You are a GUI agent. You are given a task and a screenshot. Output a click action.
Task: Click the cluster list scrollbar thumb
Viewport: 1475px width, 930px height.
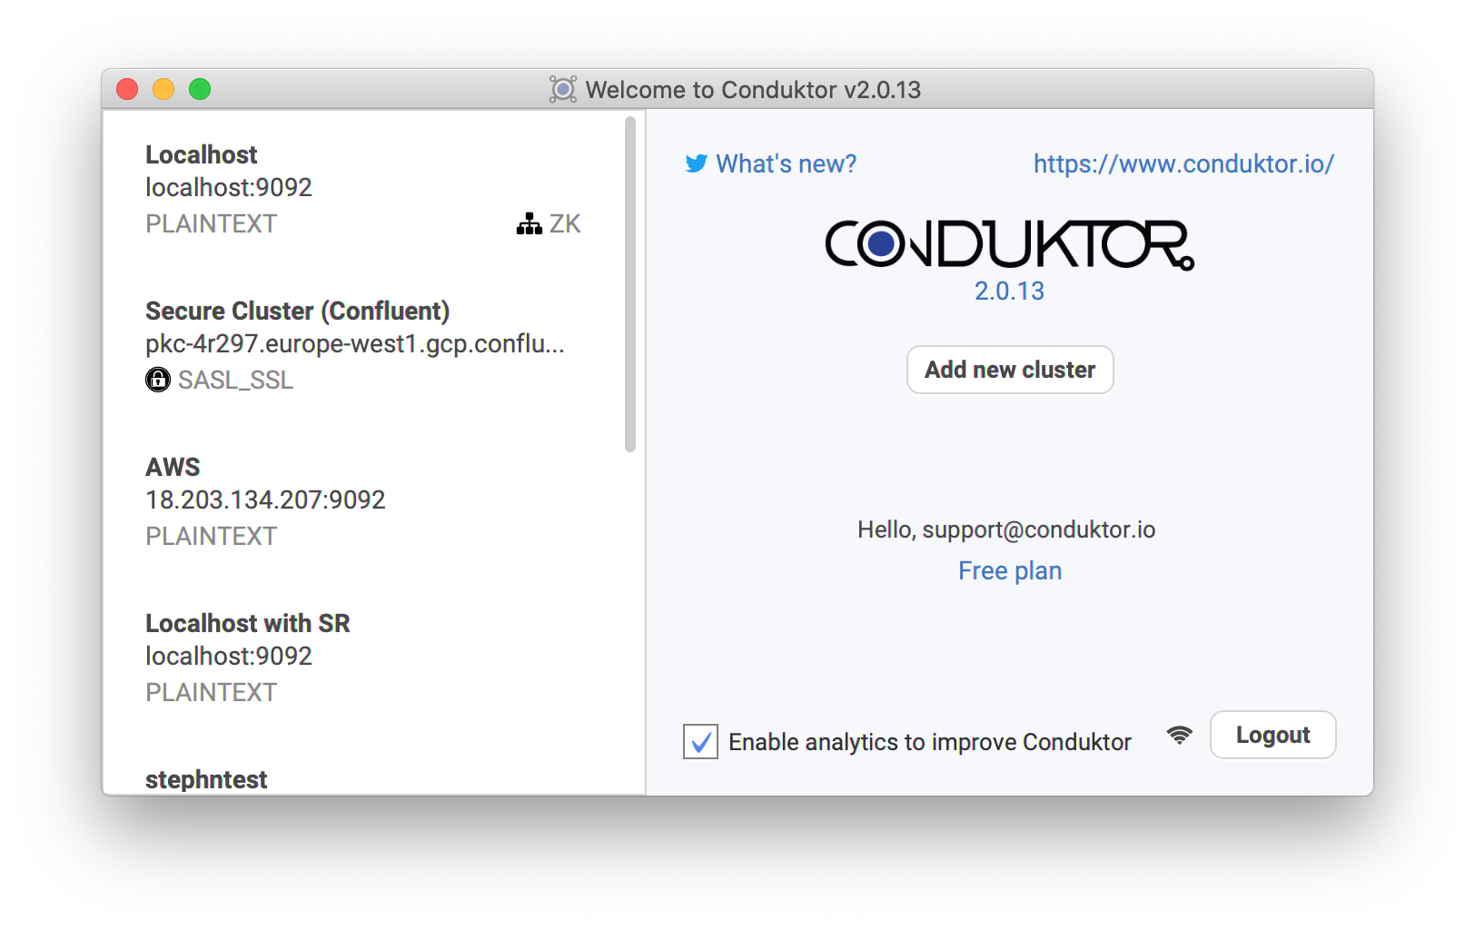tap(630, 284)
